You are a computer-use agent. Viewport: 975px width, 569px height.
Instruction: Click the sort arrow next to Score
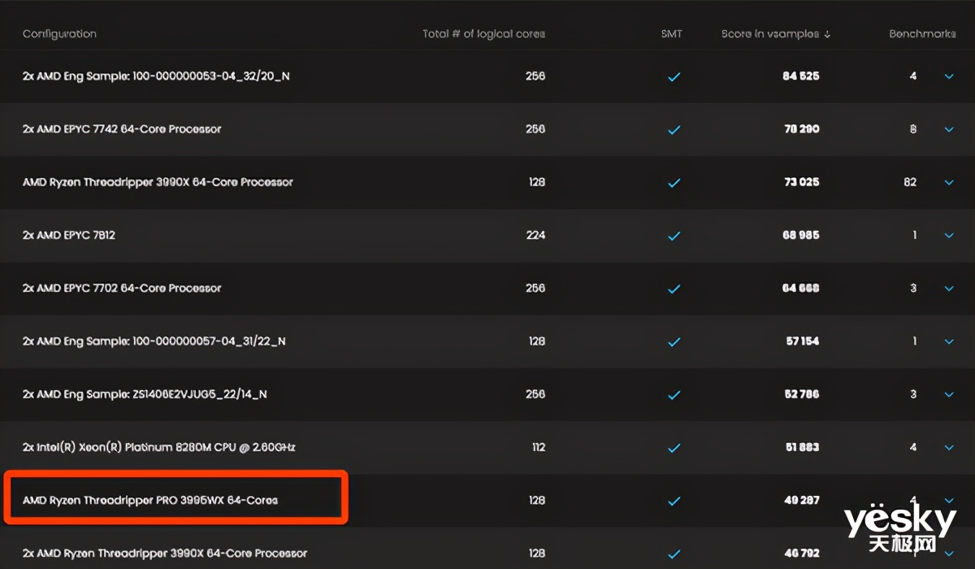827,34
